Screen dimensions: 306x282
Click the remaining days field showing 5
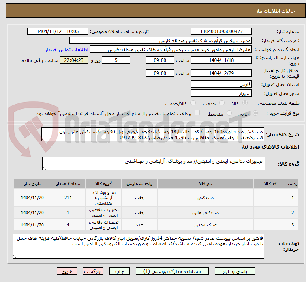coord(116,60)
